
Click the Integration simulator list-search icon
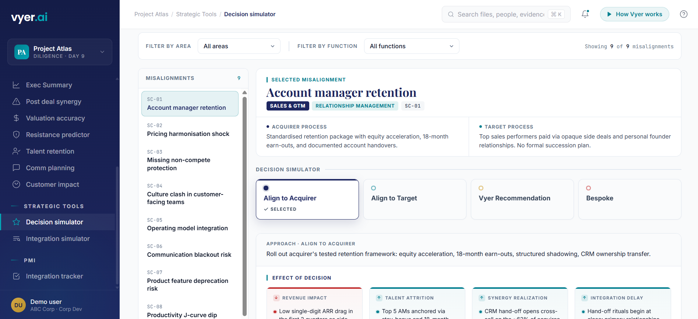(x=16, y=239)
